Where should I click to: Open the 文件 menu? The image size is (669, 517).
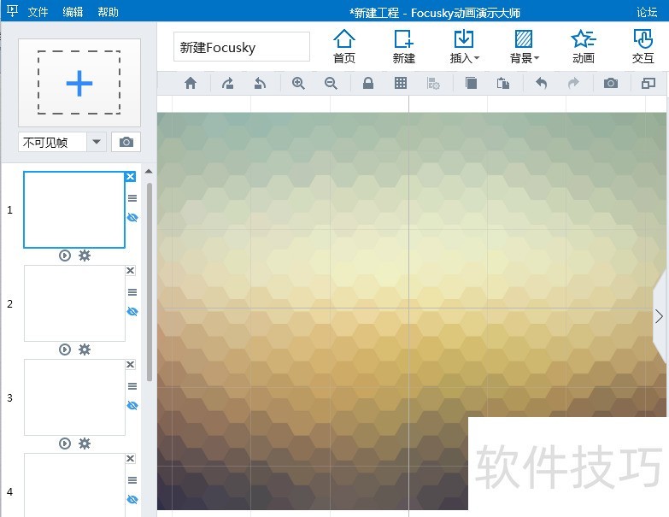pos(38,12)
